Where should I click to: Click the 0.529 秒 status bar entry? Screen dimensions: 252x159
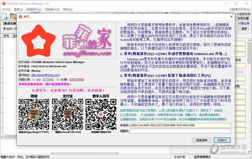point(179,157)
